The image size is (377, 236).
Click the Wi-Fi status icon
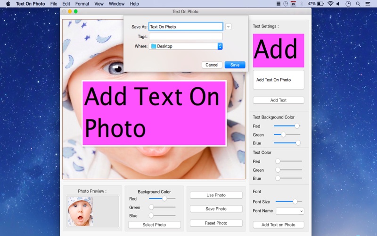[331, 4]
